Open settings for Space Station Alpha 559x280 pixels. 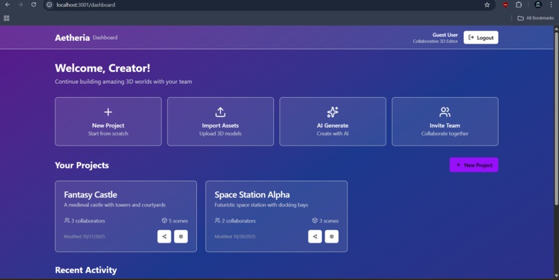(x=332, y=236)
